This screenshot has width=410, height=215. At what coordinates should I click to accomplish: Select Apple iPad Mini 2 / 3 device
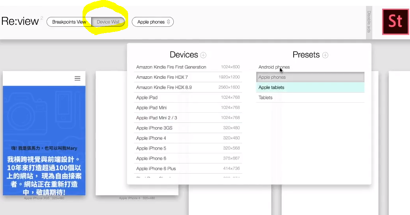(188, 118)
